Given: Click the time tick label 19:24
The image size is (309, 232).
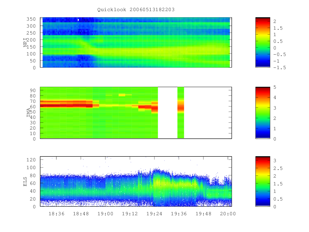Looking at the screenshot, I should point(154,214).
